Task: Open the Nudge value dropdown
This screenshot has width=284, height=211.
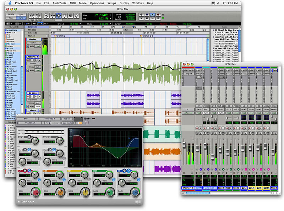Action: pos(110,24)
